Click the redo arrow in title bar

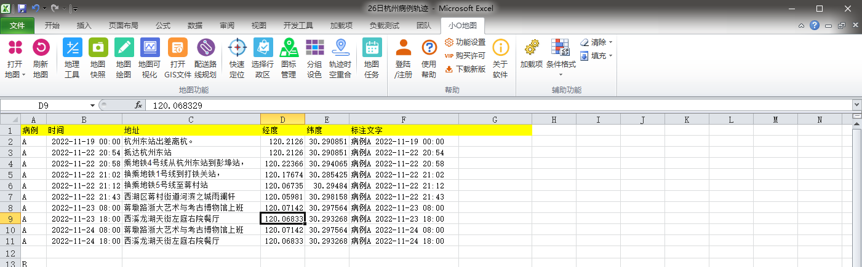(55, 9)
